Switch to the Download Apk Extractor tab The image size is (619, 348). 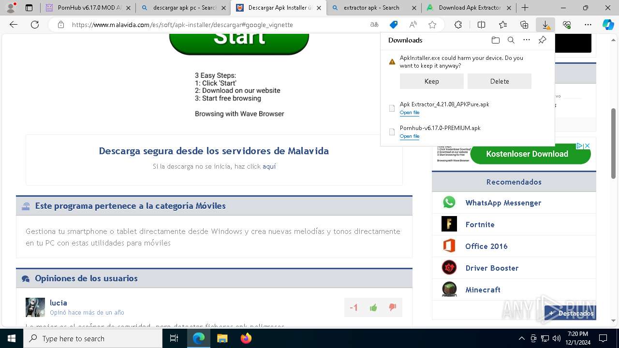469,8
